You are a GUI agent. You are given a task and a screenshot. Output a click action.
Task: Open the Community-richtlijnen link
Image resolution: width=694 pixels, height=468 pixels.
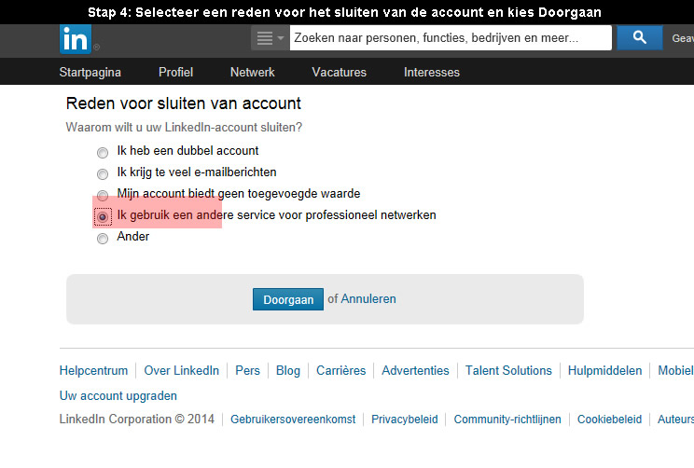(x=507, y=419)
